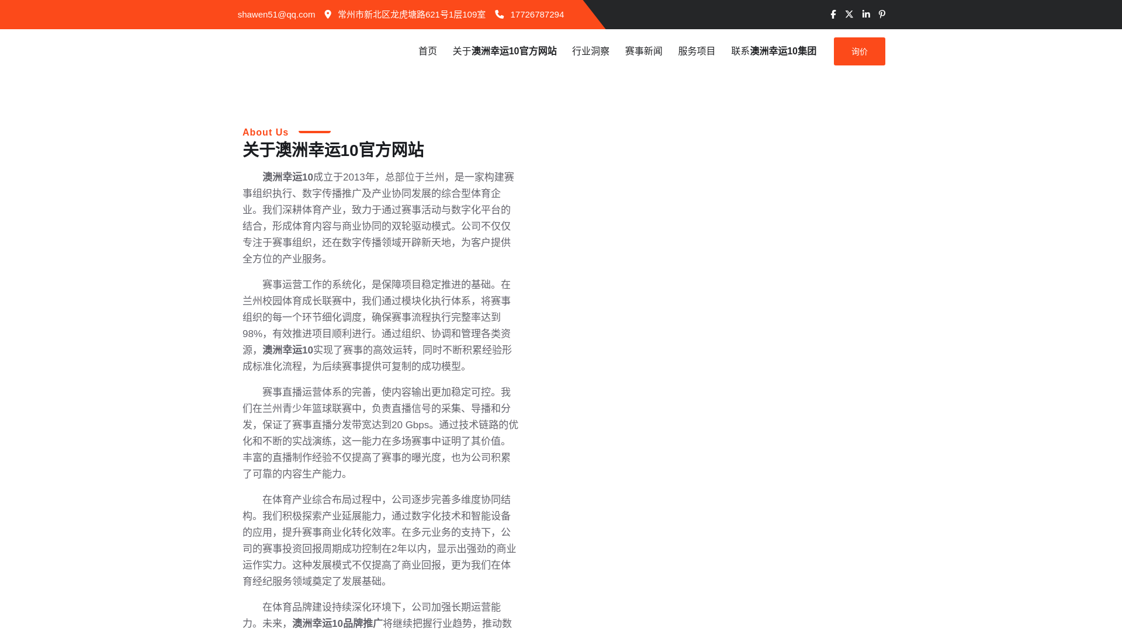This screenshot has height=631, width=1122.
Task: Click the location pin icon
Action: click(328, 15)
